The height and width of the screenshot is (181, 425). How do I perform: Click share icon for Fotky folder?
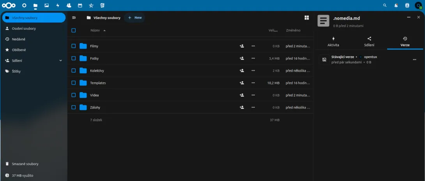point(242,59)
